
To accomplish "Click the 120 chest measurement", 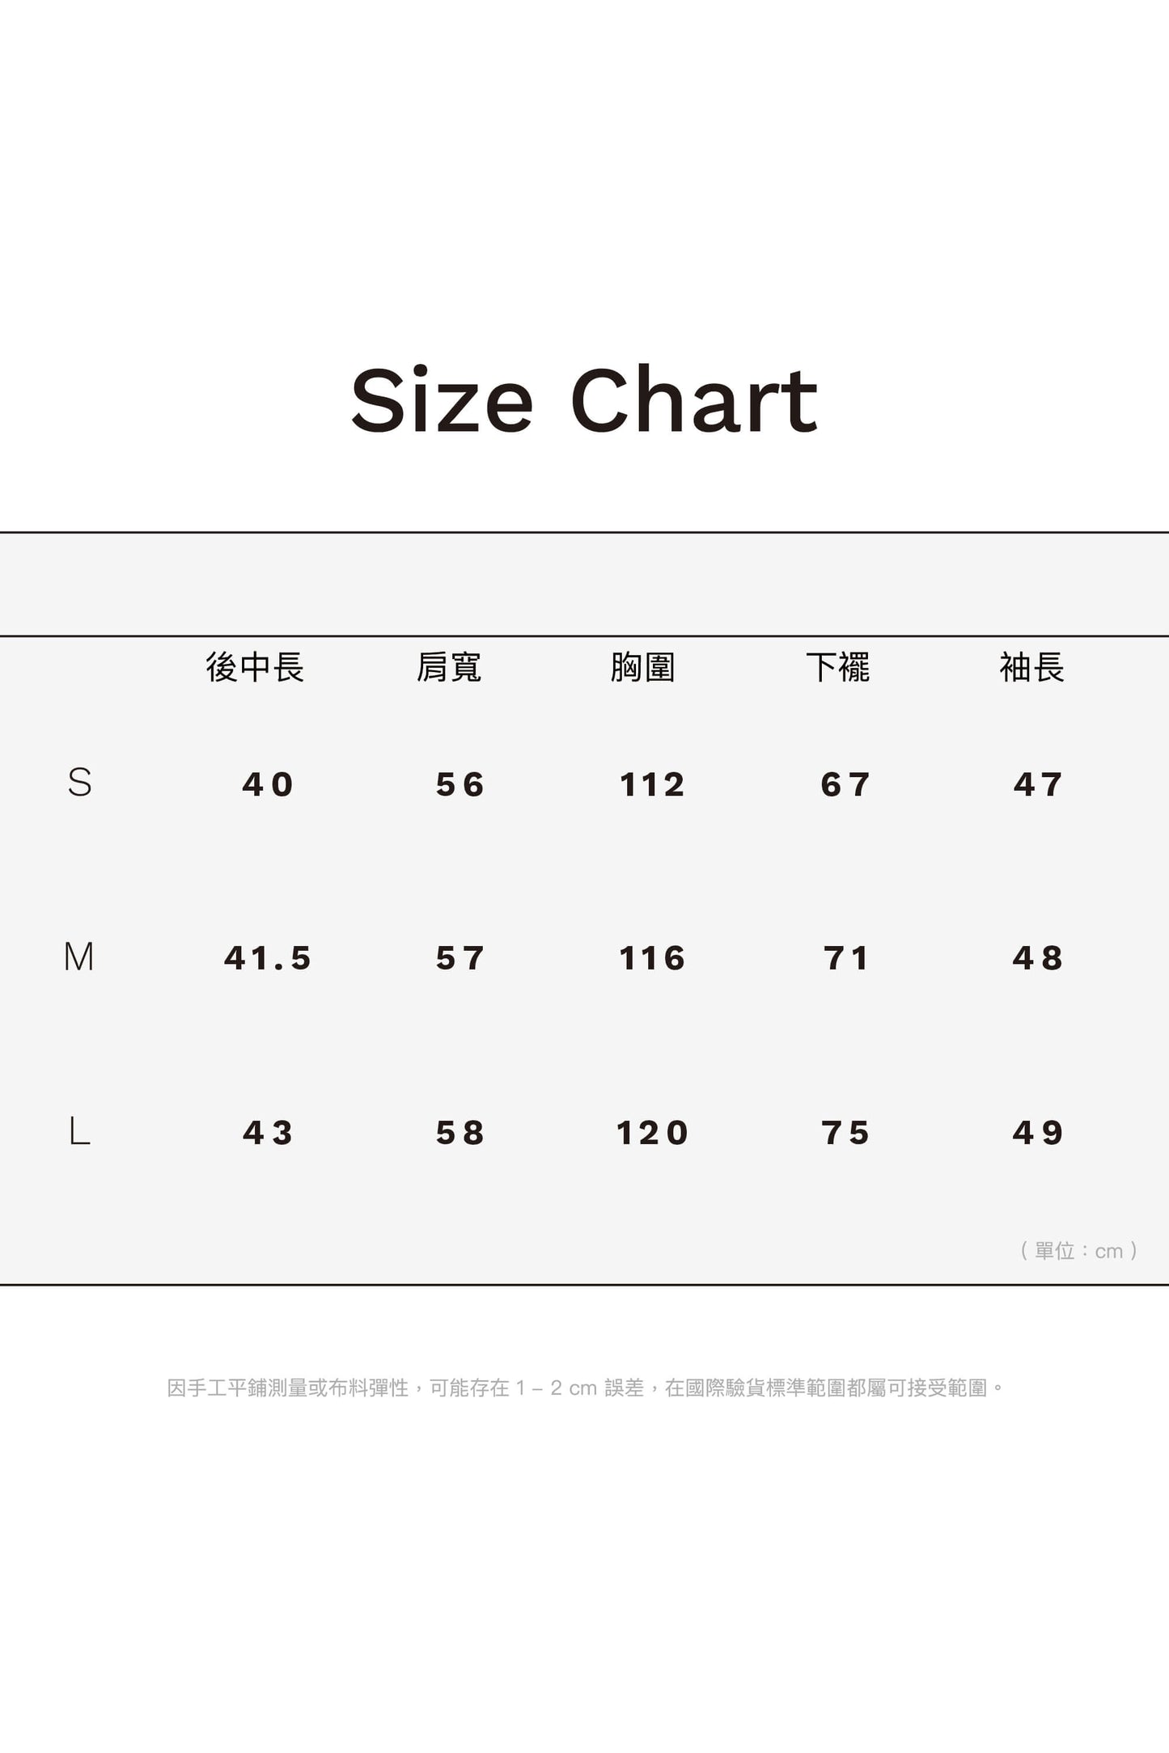I will tap(652, 1133).
